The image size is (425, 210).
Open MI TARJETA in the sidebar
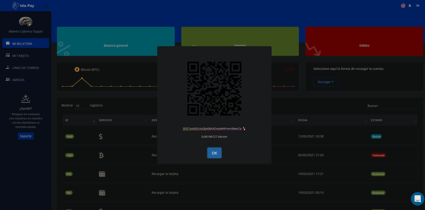tap(25, 56)
